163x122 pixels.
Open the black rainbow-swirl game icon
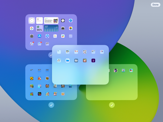tap(39, 94)
